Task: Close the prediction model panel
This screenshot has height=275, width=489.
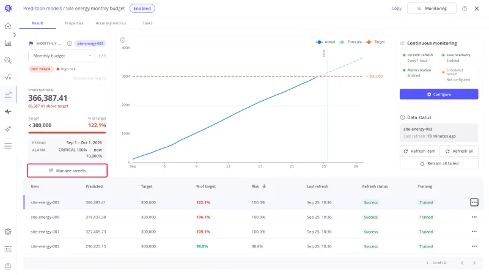Action: click(477, 9)
